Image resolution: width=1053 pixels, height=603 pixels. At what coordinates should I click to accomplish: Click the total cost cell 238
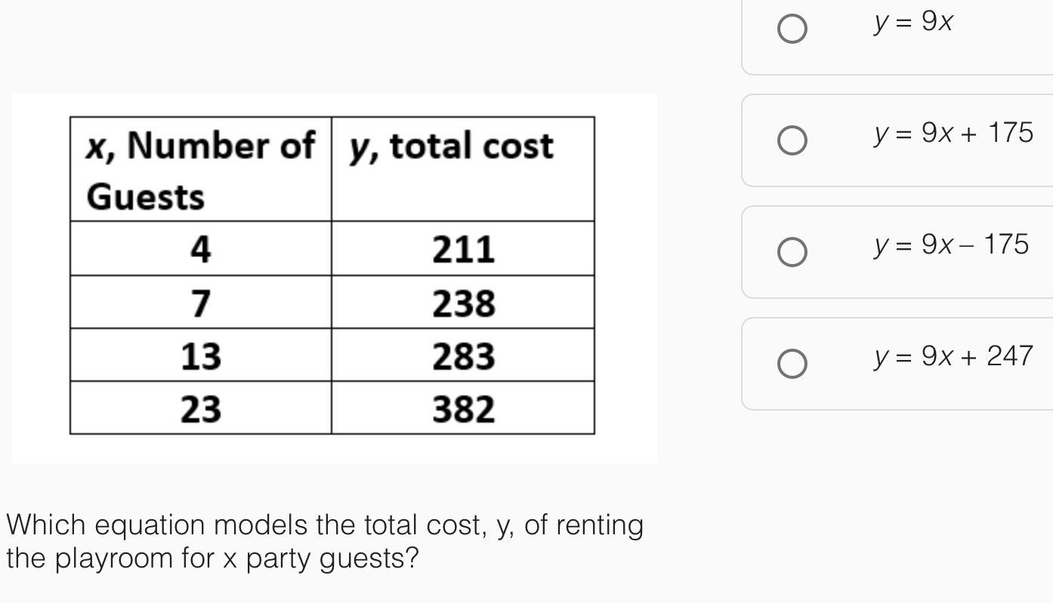(x=463, y=303)
